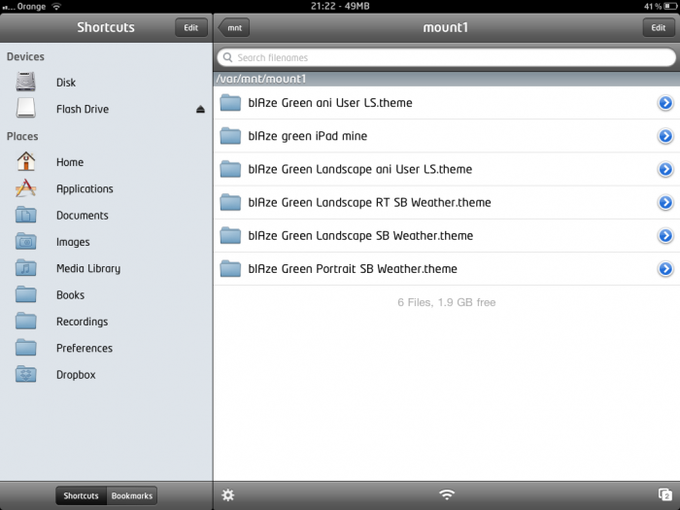Select "blAze Green Landscape SB Weather.theme" name
This screenshot has width=680, height=510.
click(x=360, y=235)
